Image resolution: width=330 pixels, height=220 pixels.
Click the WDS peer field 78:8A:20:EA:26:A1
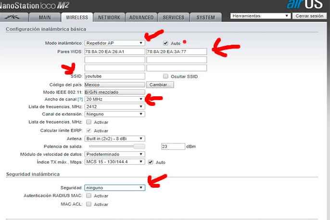coord(114,52)
